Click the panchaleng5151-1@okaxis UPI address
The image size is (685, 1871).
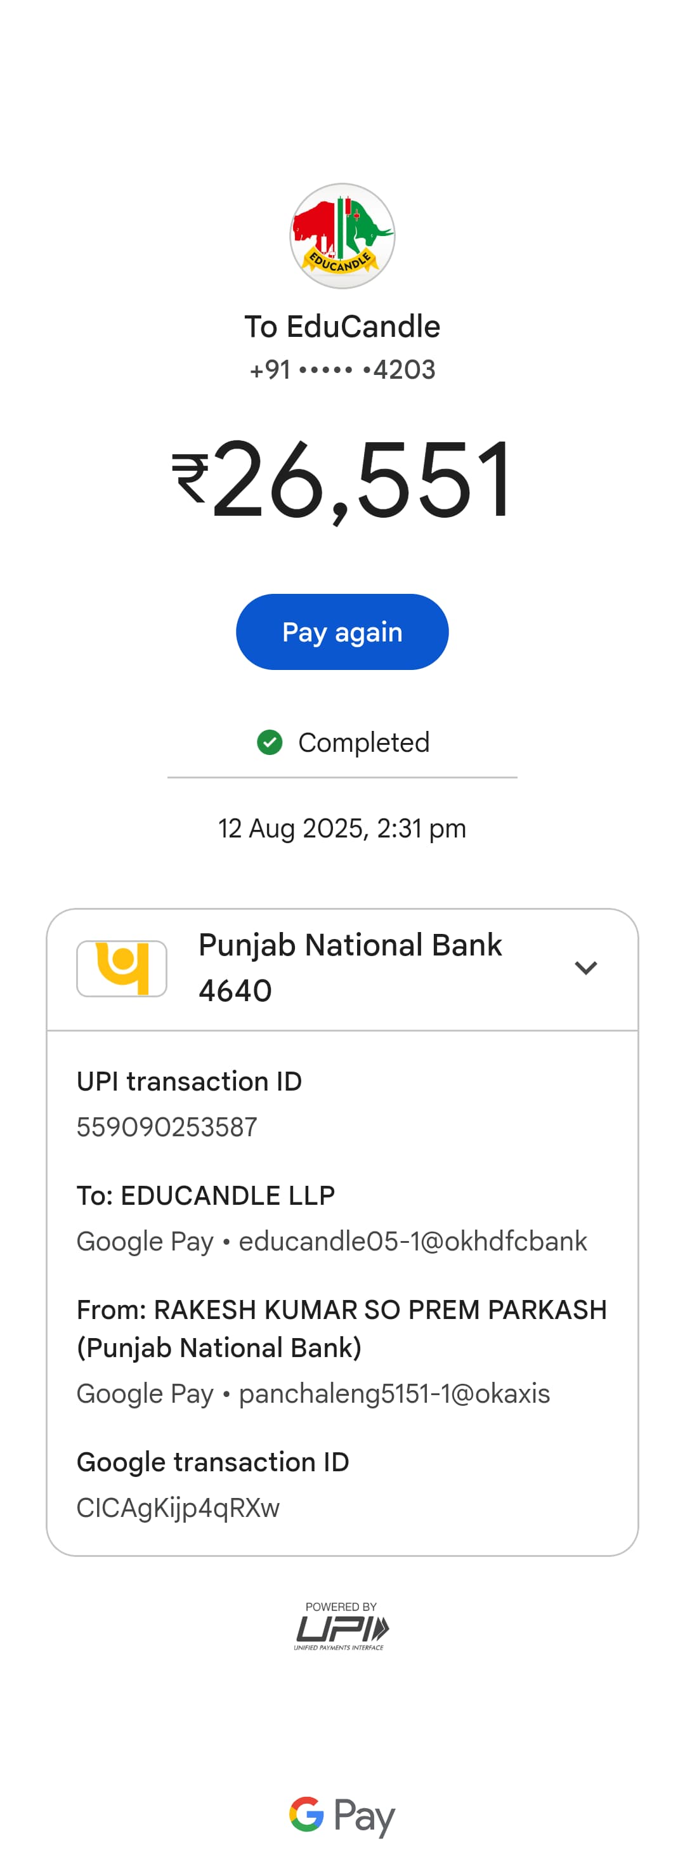point(395,1394)
